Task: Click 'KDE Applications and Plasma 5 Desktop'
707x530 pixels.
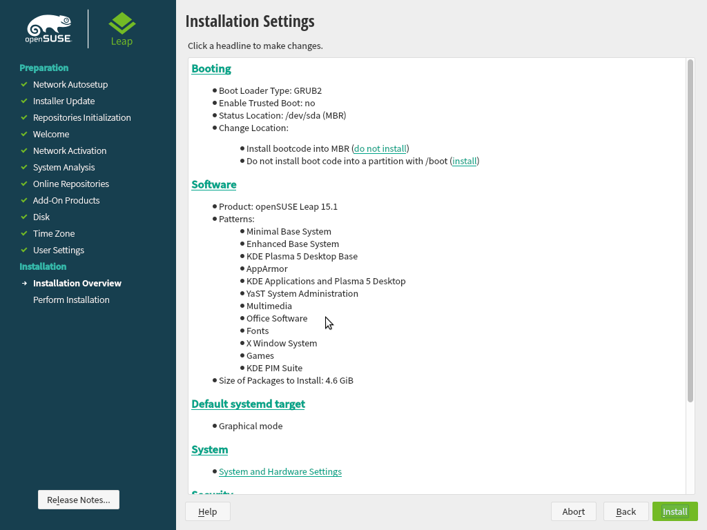Action: tap(326, 282)
